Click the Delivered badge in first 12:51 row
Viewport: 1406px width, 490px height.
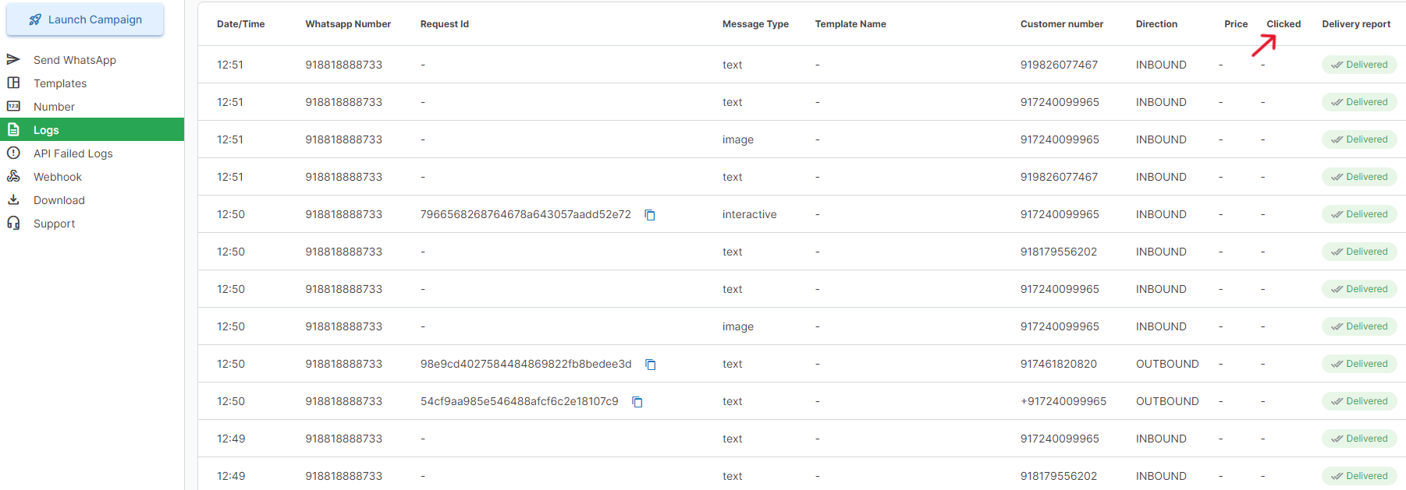(x=1359, y=65)
